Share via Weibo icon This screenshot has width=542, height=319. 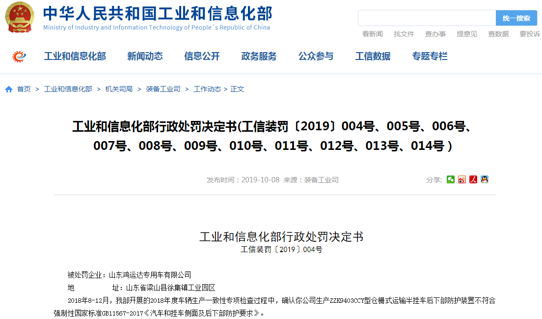point(462,179)
